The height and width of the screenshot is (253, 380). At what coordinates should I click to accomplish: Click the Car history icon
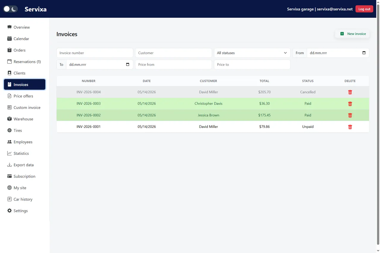tap(9, 199)
